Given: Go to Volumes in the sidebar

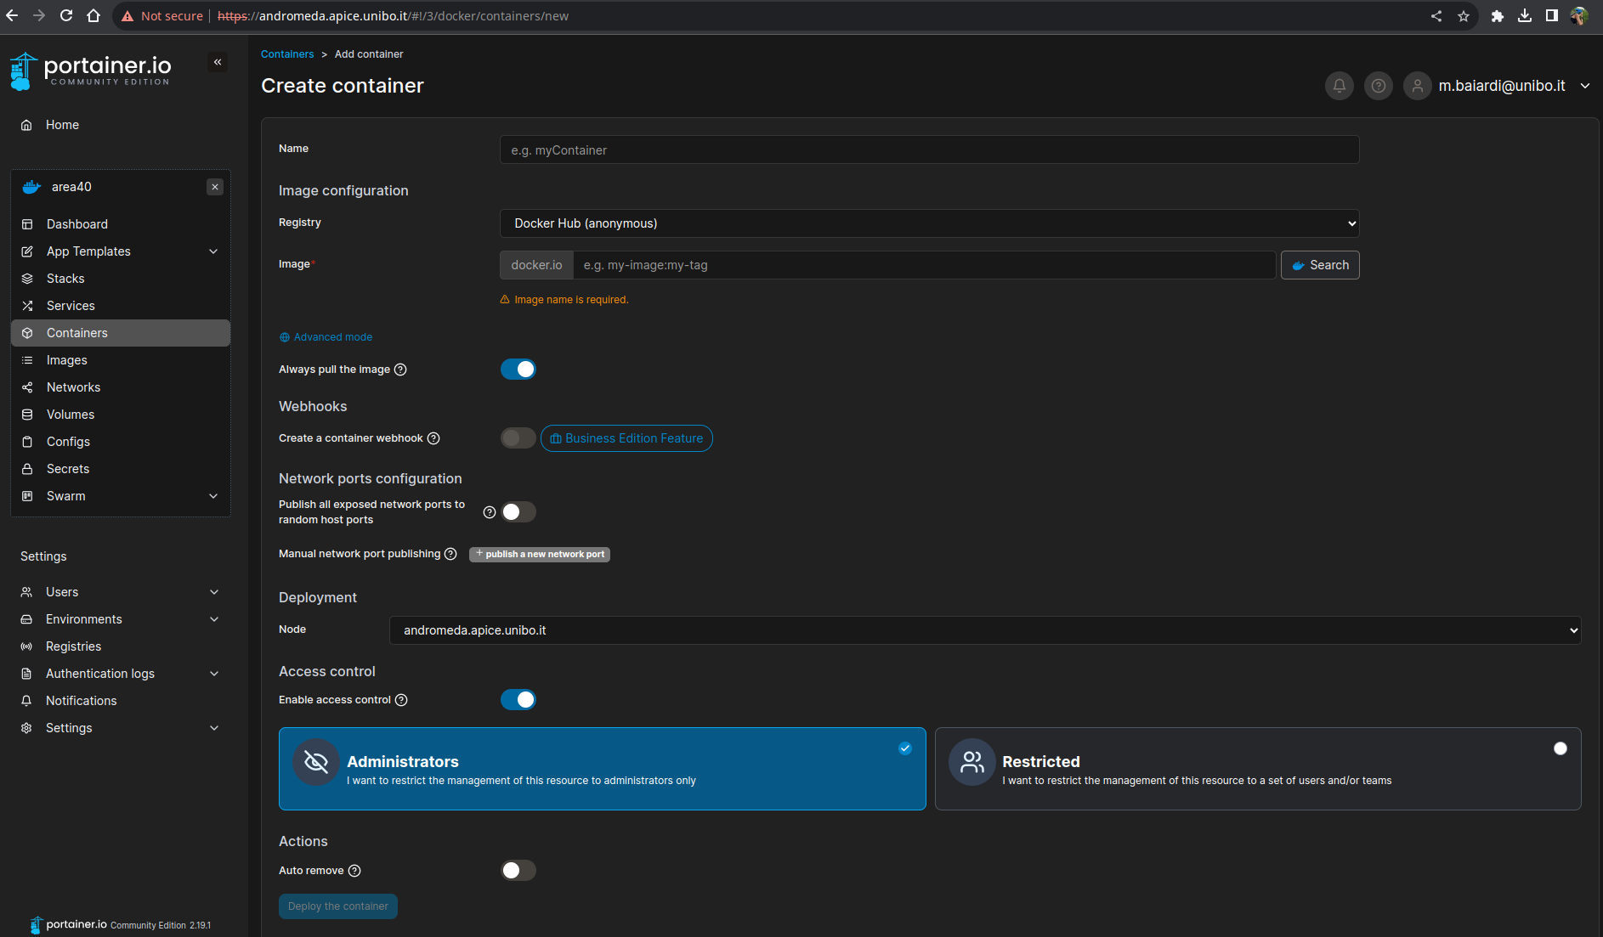Looking at the screenshot, I should click(x=71, y=415).
